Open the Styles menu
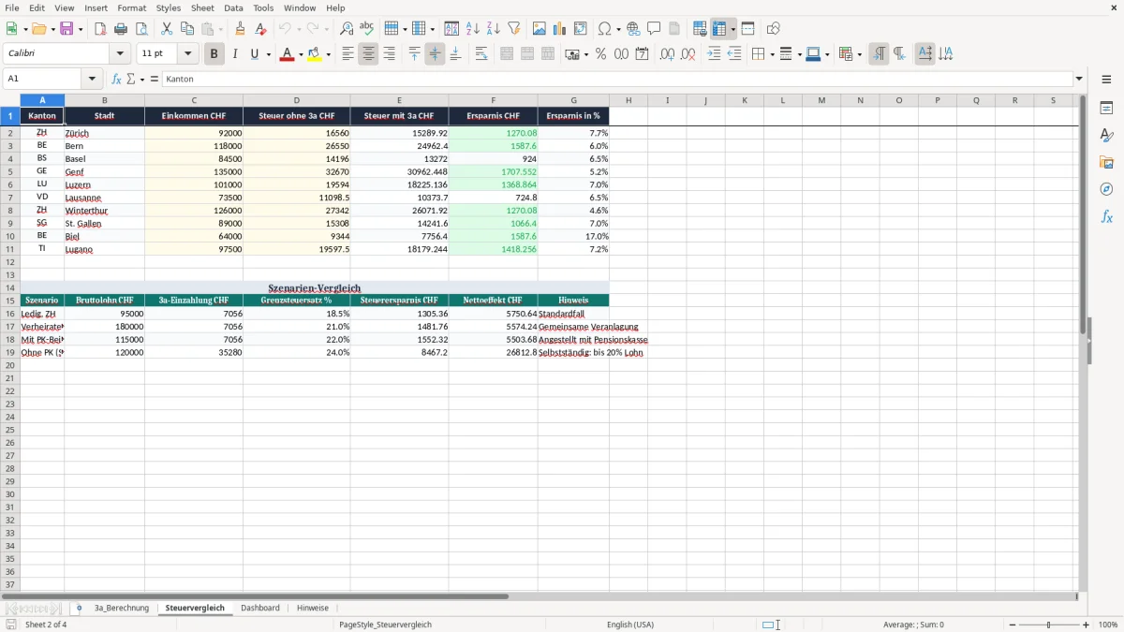1124x632 pixels. (x=169, y=7)
